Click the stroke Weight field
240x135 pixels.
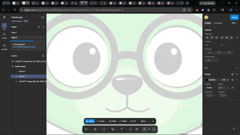224,88
